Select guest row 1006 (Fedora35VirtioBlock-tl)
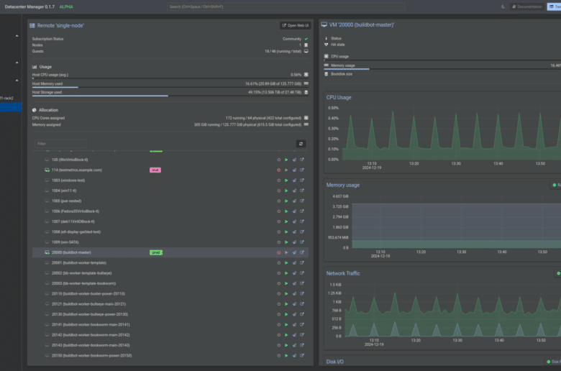 [170, 211]
